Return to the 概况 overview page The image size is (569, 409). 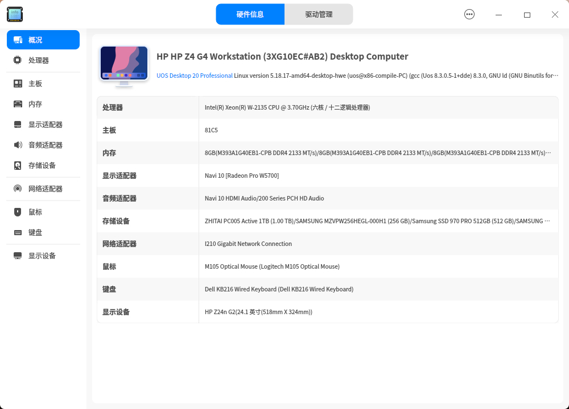[x=35, y=39]
